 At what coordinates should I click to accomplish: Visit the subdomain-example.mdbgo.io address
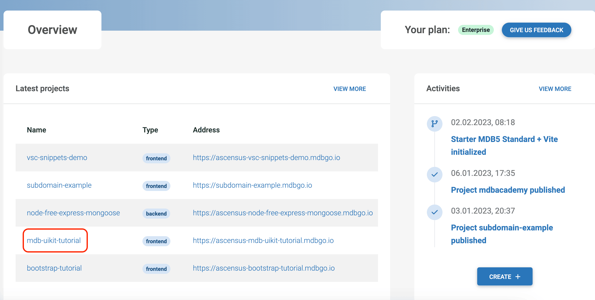252,185
